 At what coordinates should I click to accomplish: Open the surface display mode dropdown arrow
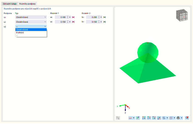tap(167, 118)
